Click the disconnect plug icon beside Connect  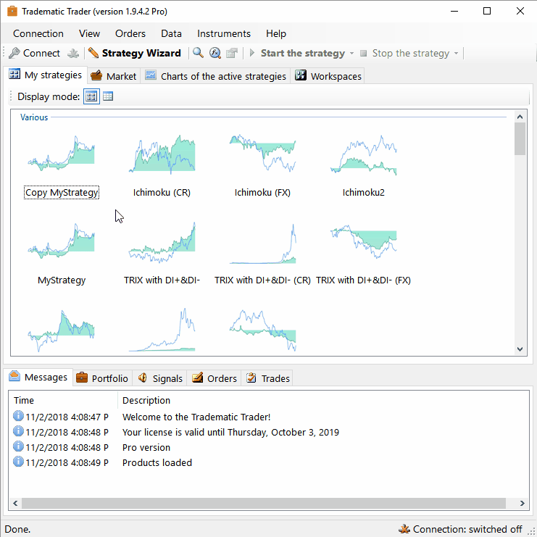73,53
